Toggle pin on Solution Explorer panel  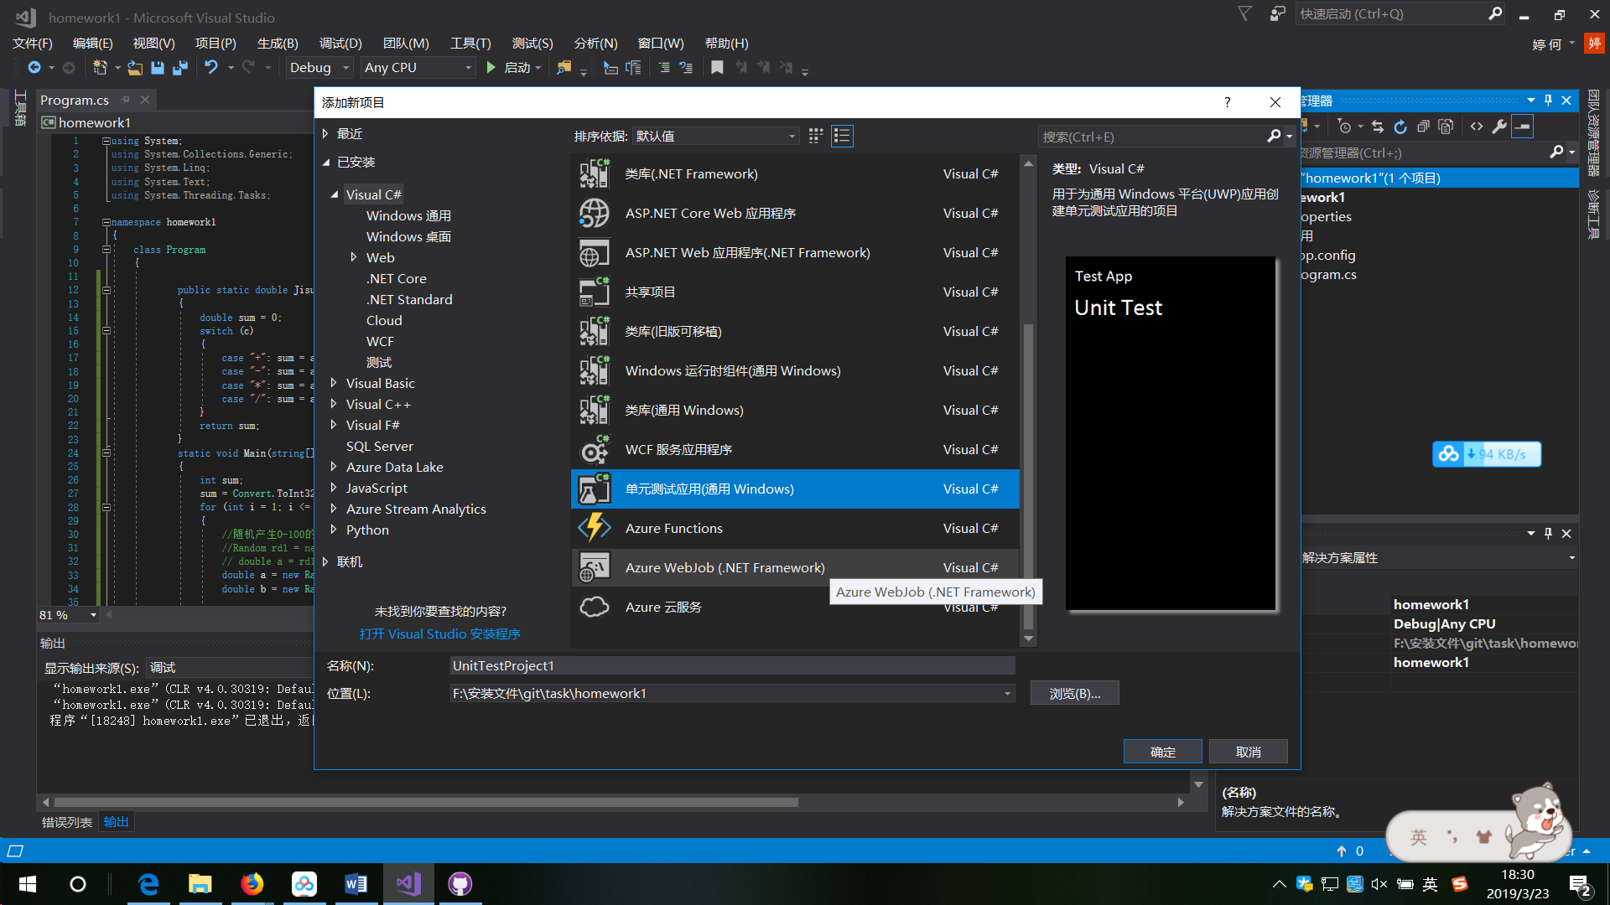[1548, 101]
